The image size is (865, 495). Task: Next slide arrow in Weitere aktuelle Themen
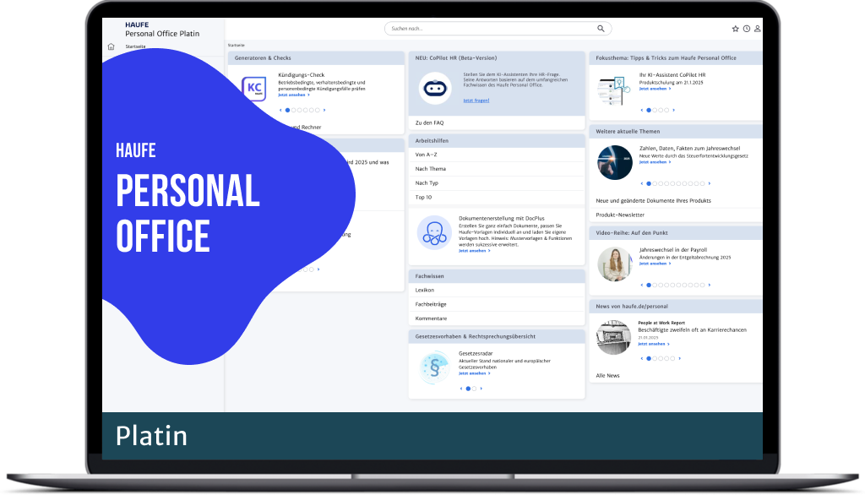(710, 184)
